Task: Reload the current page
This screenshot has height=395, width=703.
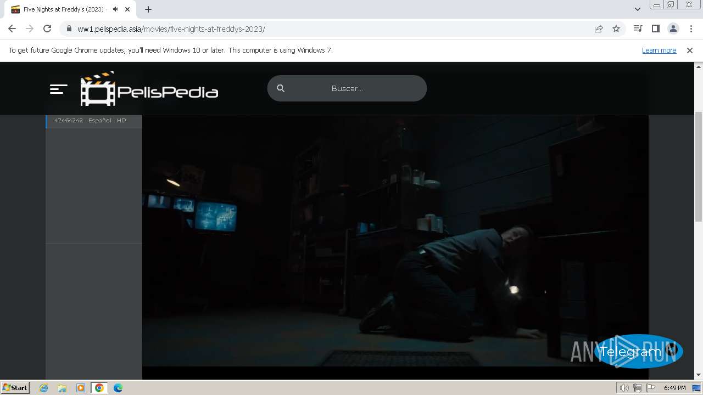Action: 47,29
